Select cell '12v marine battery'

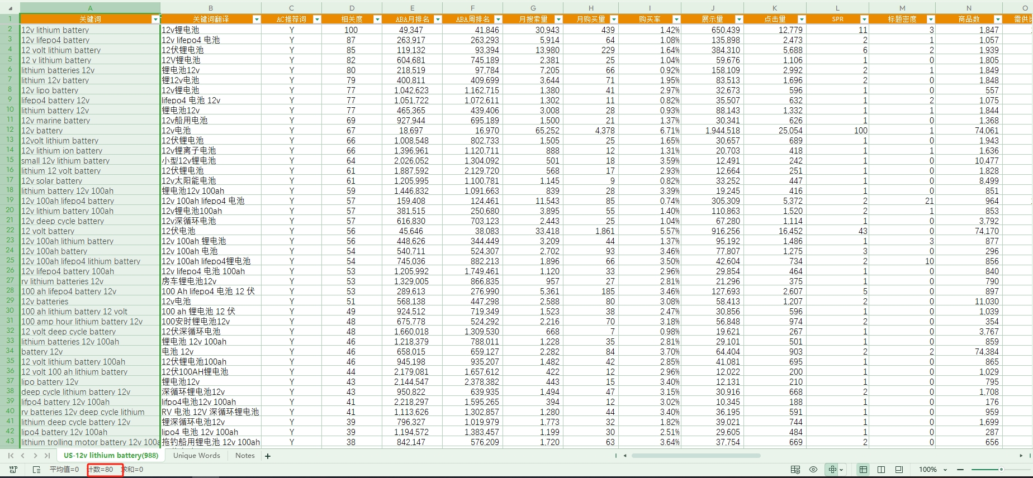click(x=90, y=121)
